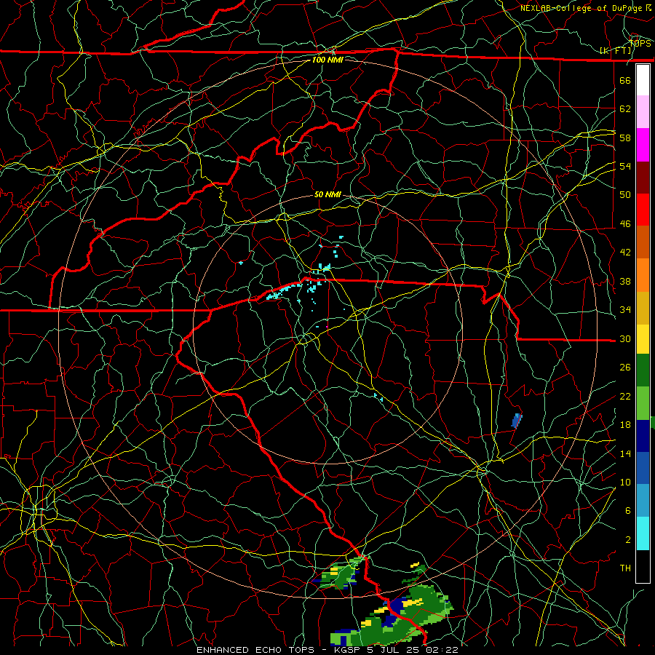Click the yellow 34 kft legend swatch

[643, 338]
